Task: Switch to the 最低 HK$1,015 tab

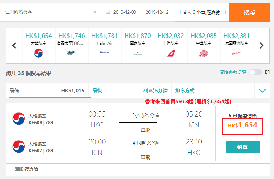Action: [47, 90]
